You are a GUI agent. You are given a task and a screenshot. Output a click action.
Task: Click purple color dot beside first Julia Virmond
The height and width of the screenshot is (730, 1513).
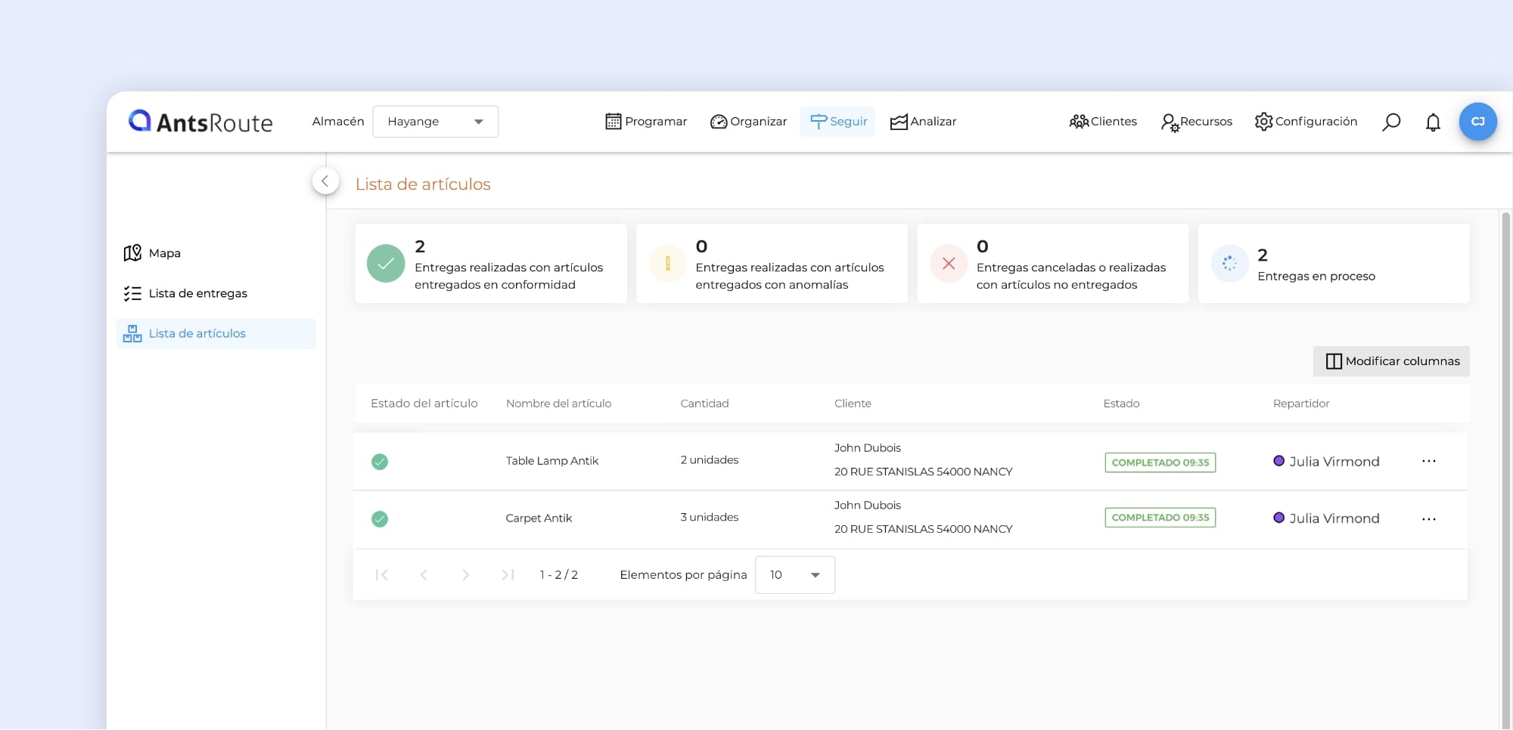click(x=1278, y=461)
